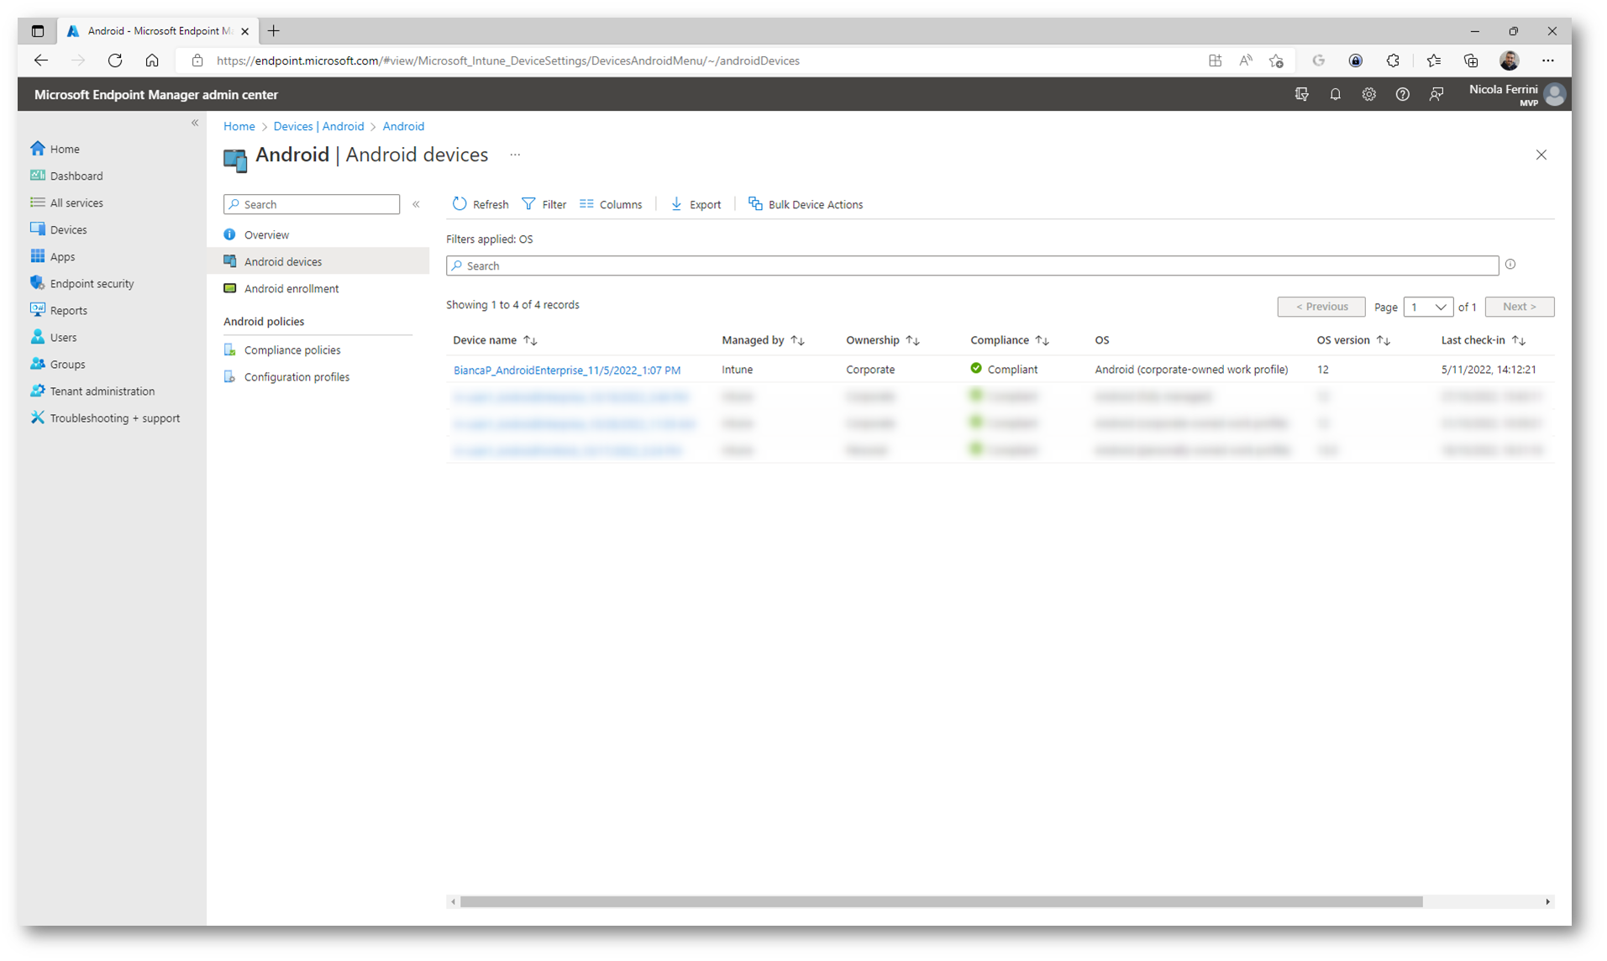Collapse the left navigation sidebar
The width and height of the screenshot is (1607, 961).
tap(195, 123)
